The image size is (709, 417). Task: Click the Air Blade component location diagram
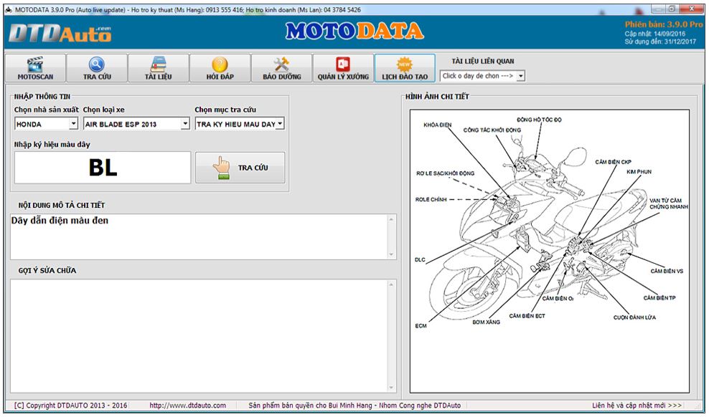(550, 251)
